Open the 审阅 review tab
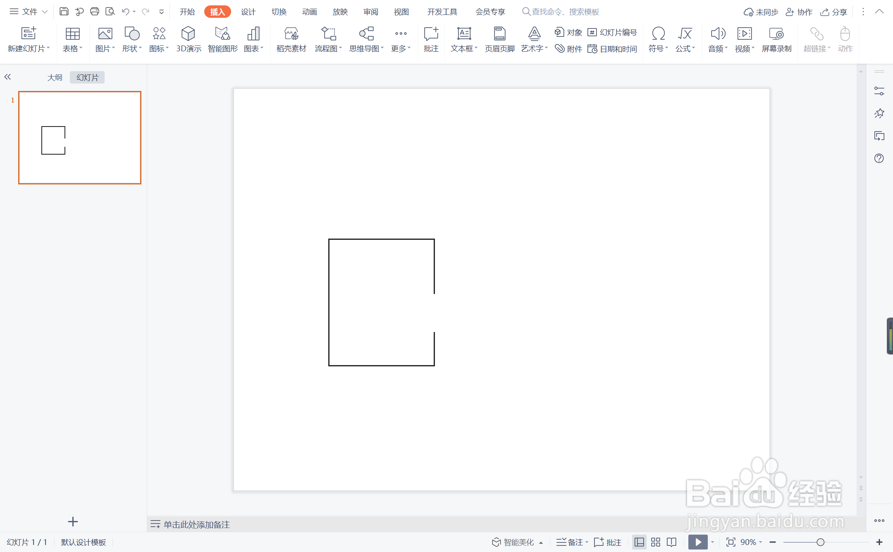Screen dimensions: 893x552 coord(371,12)
